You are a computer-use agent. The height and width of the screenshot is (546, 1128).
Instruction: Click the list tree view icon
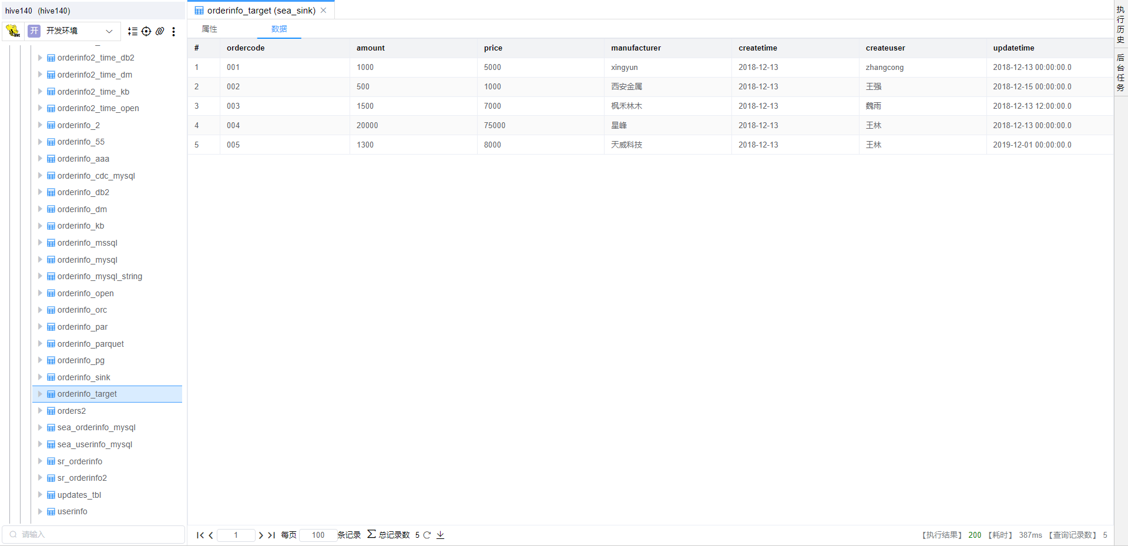tap(133, 31)
